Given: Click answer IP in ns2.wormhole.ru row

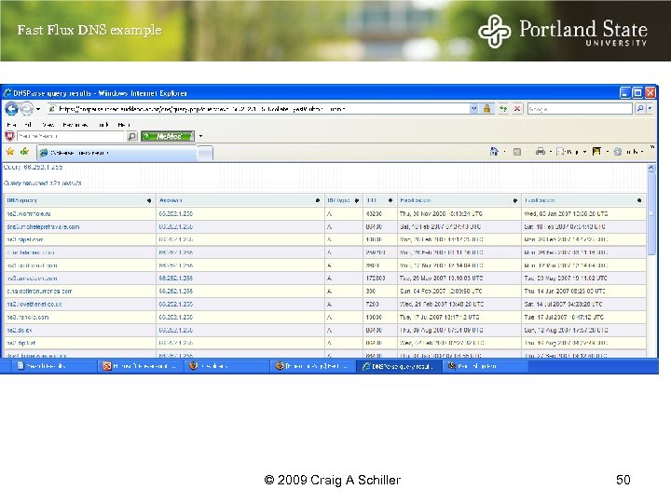Looking at the screenshot, I should click(175, 213).
